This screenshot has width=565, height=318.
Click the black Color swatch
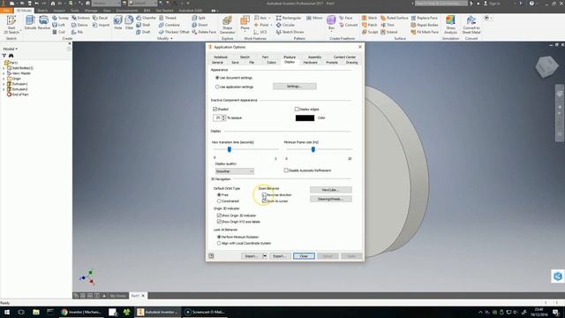305,117
